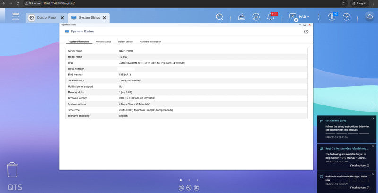Click the utility tools icon in bottom dock
This screenshot has width=378, height=193.
189,188
